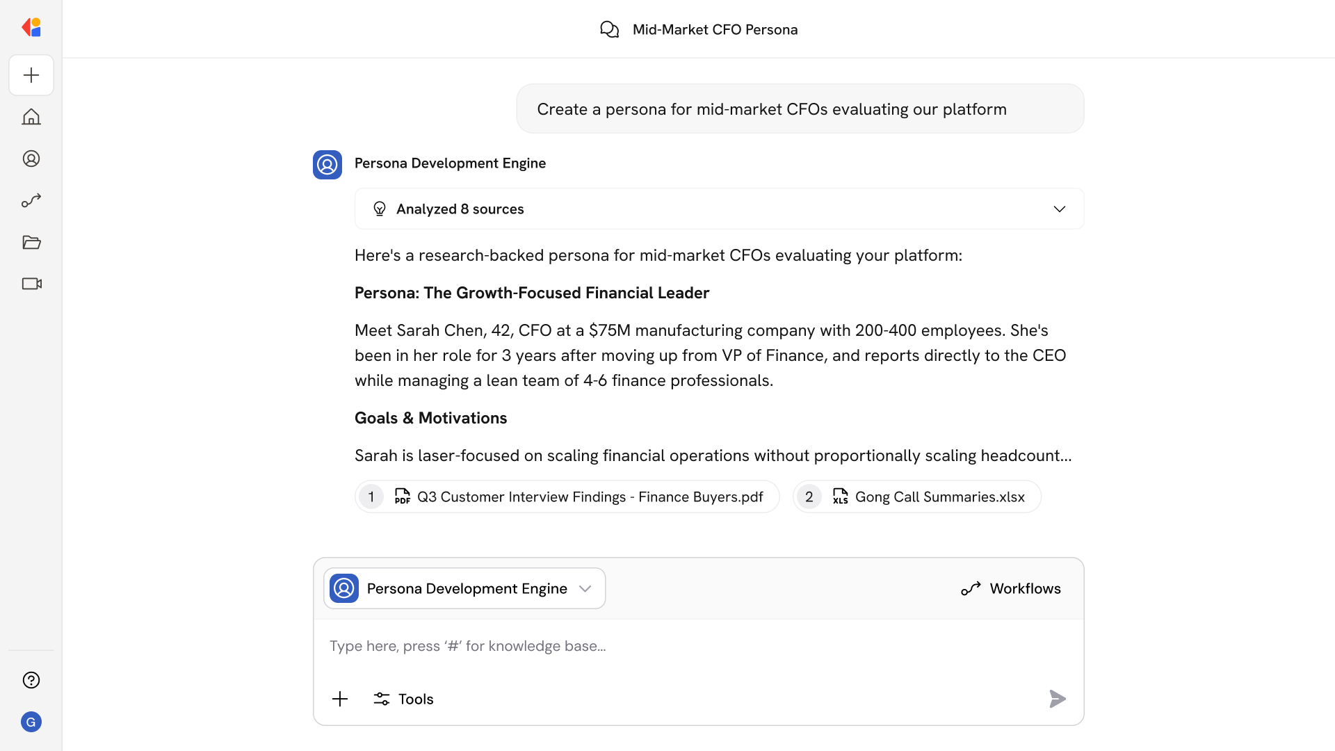
Task: Click the user avatar G icon
Action: pos(31,722)
